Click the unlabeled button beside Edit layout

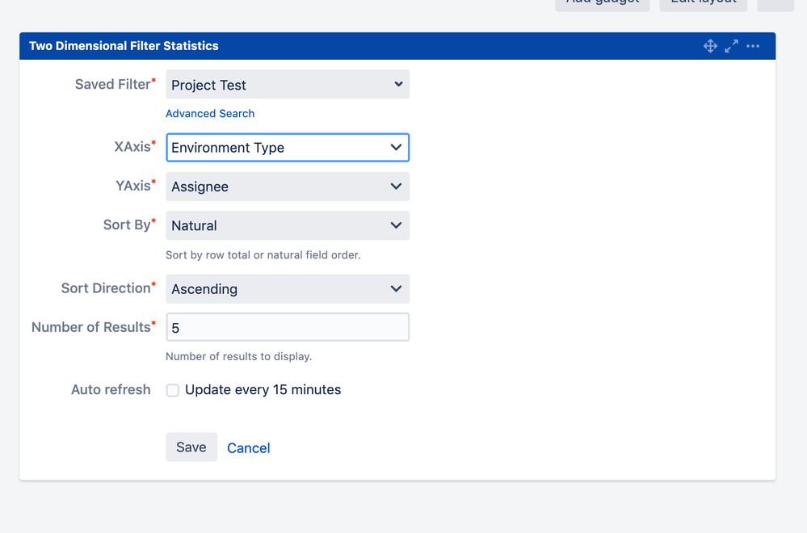click(x=775, y=4)
